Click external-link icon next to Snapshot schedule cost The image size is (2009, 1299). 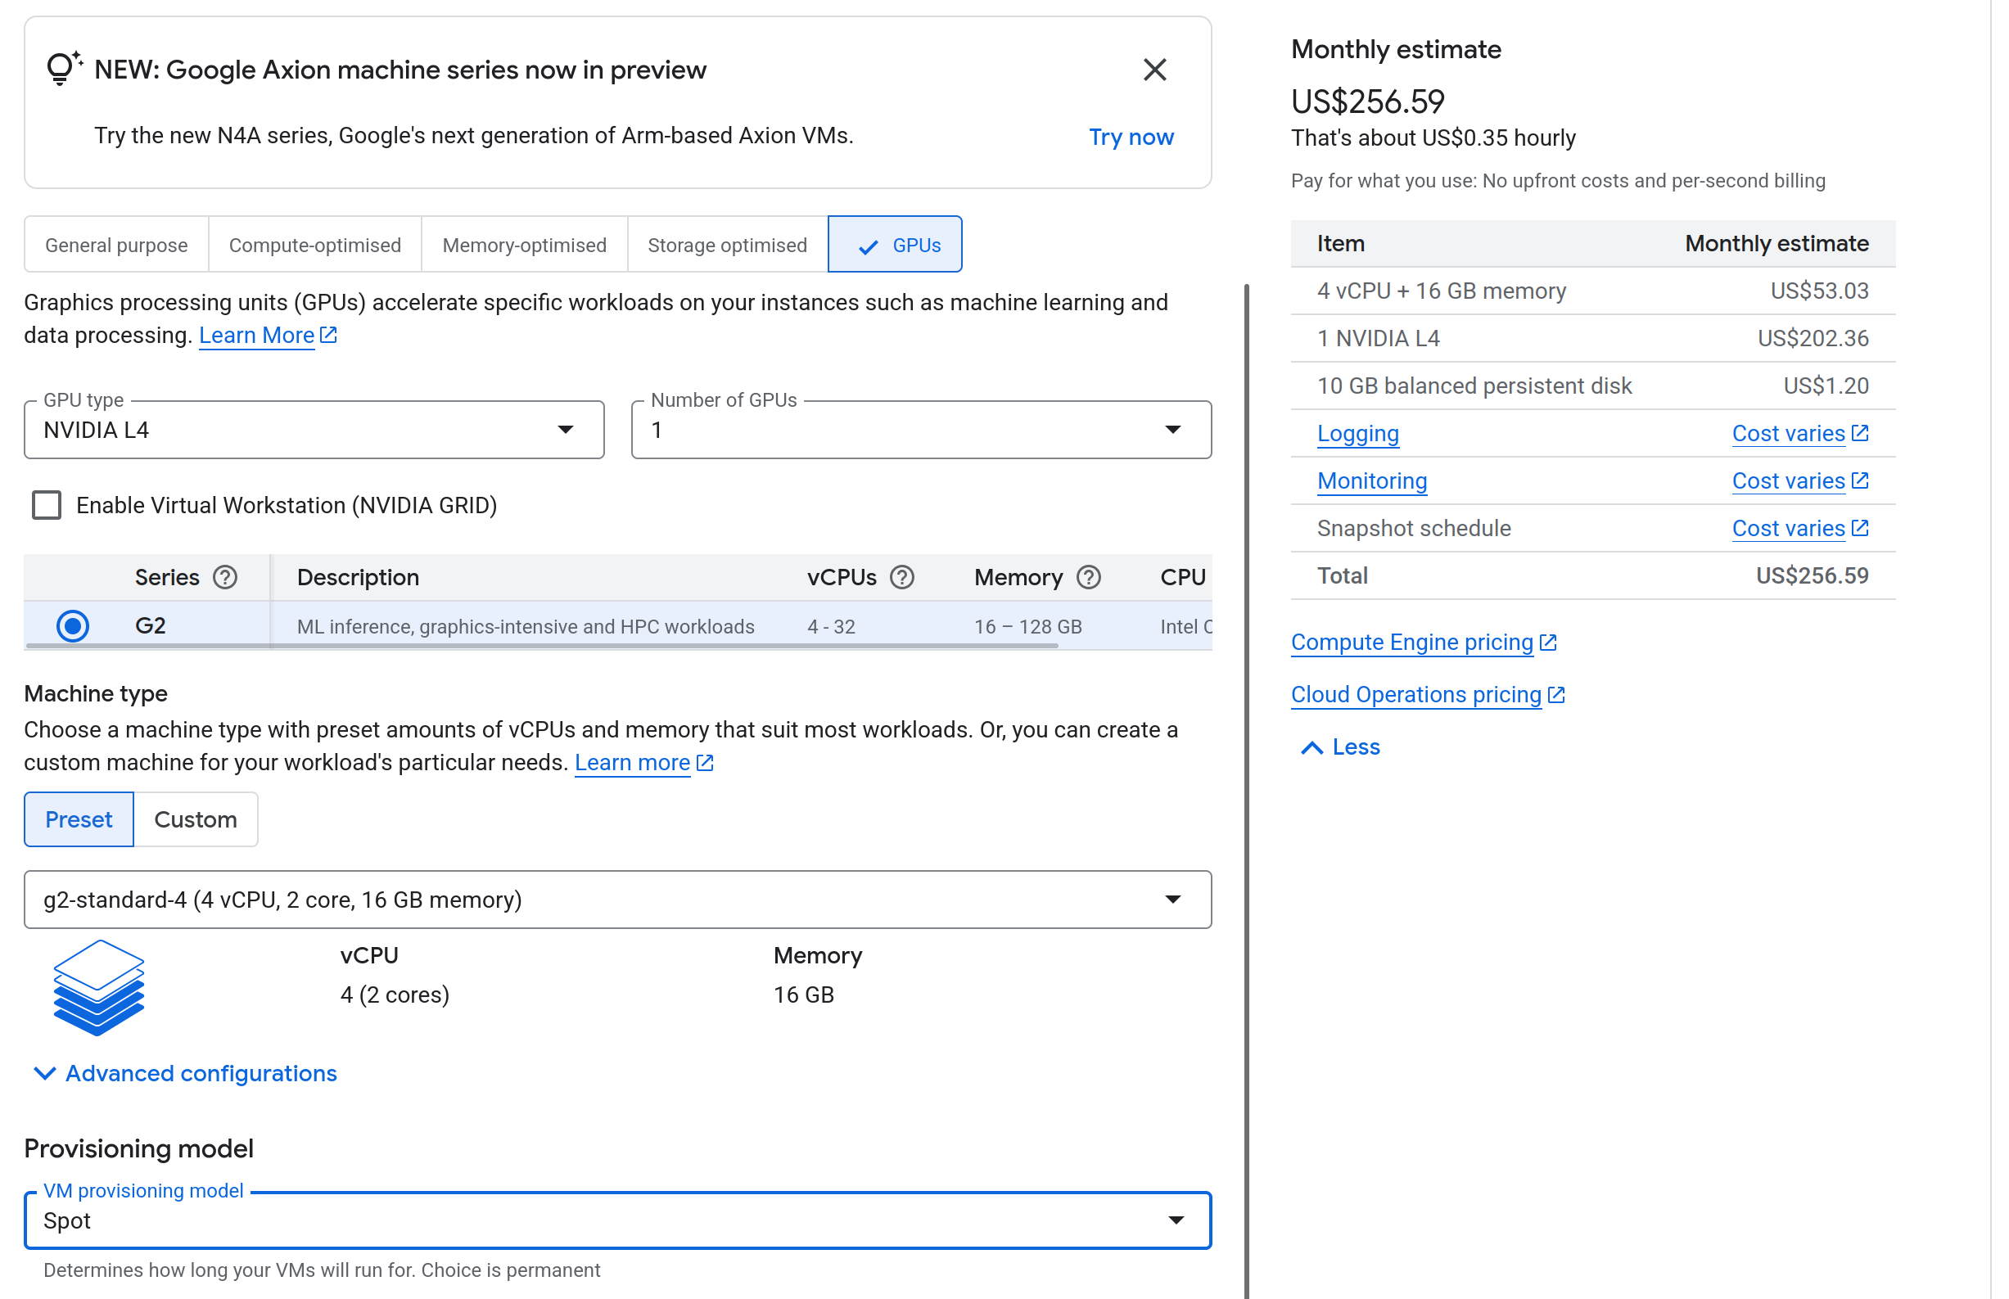(x=1860, y=528)
